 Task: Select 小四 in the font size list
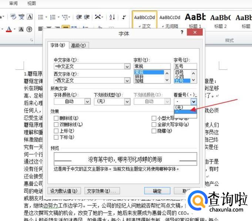[182, 76]
